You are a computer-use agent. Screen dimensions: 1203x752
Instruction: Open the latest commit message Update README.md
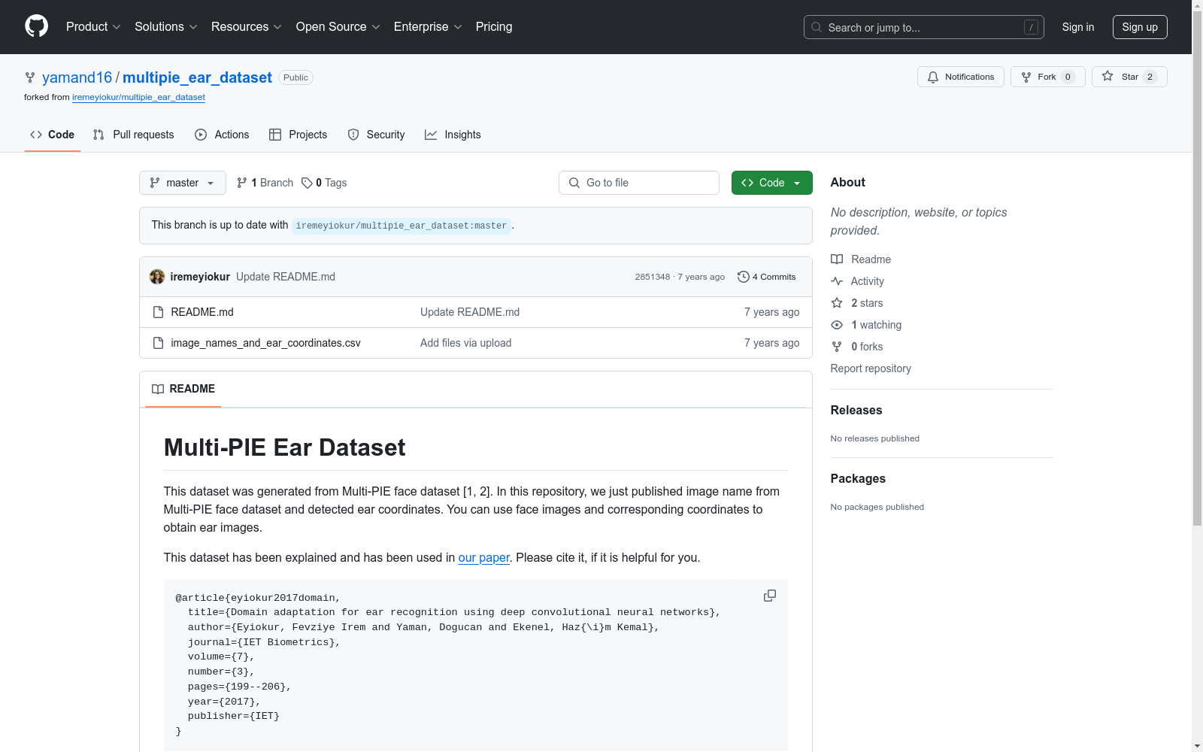(x=286, y=277)
